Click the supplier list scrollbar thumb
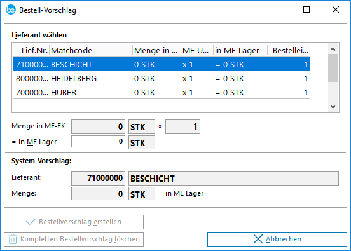This screenshot has width=351, height=251. [x=333, y=68]
